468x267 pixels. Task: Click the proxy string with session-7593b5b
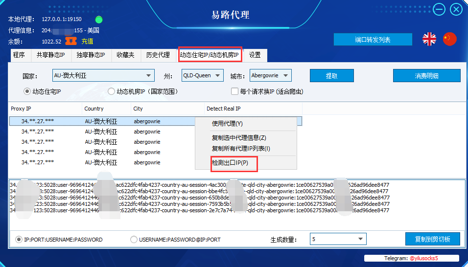point(199,204)
